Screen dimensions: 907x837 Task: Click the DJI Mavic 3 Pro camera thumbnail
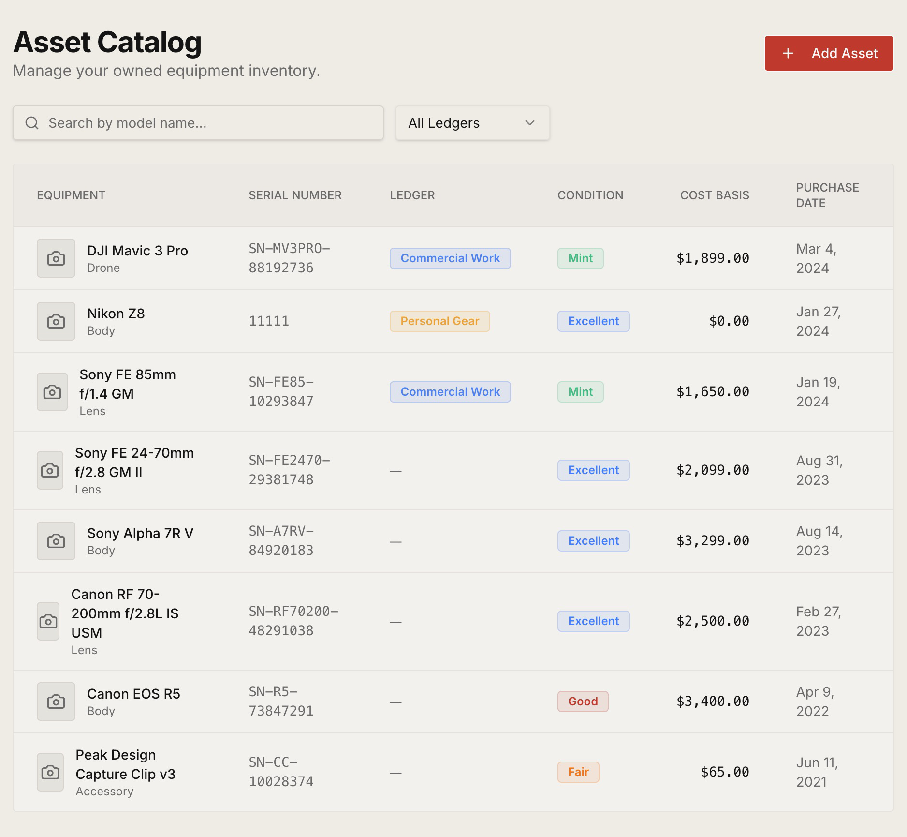coord(56,258)
